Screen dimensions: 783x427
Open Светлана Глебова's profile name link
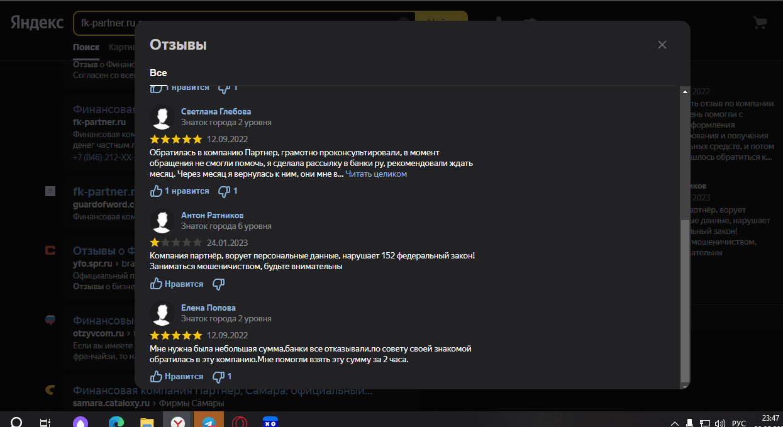click(x=216, y=111)
